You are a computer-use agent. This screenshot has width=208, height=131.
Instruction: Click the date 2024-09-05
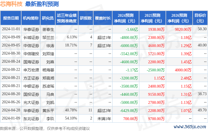coord(11,45)
